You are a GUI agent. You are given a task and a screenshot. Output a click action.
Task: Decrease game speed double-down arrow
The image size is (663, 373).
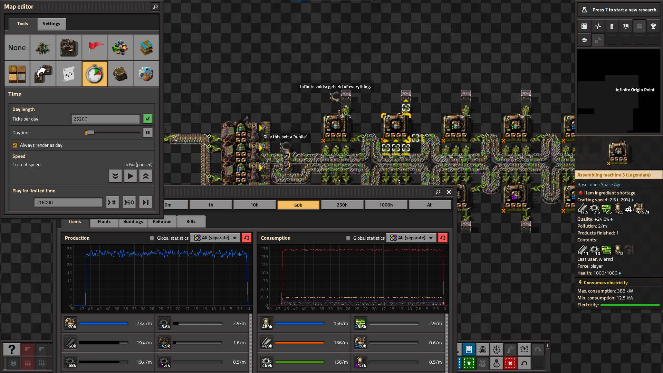[115, 176]
